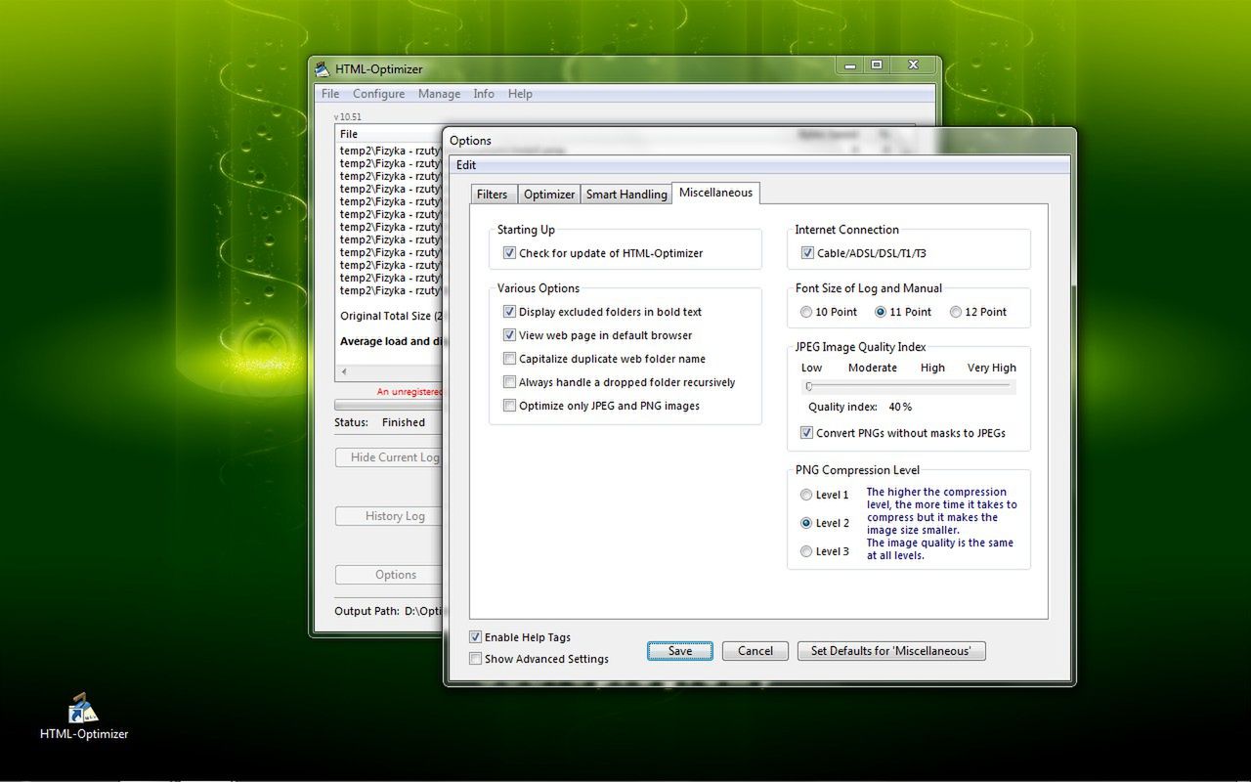Click Hide Current Log in main window
The image size is (1251, 782).
point(390,457)
